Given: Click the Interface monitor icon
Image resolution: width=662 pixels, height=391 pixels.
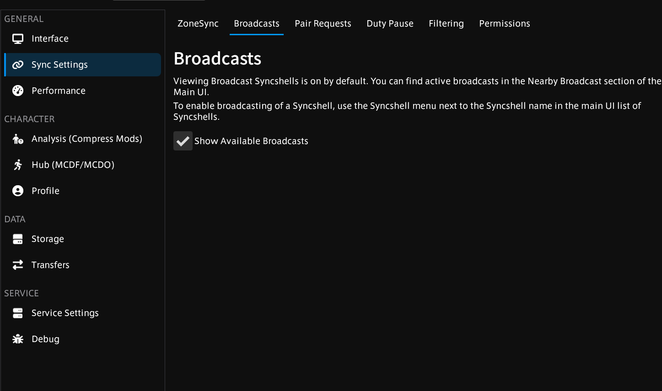Looking at the screenshot, I should 18,39.
